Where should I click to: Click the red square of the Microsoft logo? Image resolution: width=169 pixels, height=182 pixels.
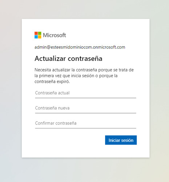click(36, 33)
